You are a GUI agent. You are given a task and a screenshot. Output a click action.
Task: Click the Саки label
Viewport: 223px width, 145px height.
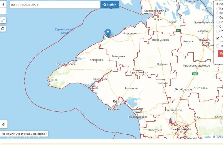point(140,108)
